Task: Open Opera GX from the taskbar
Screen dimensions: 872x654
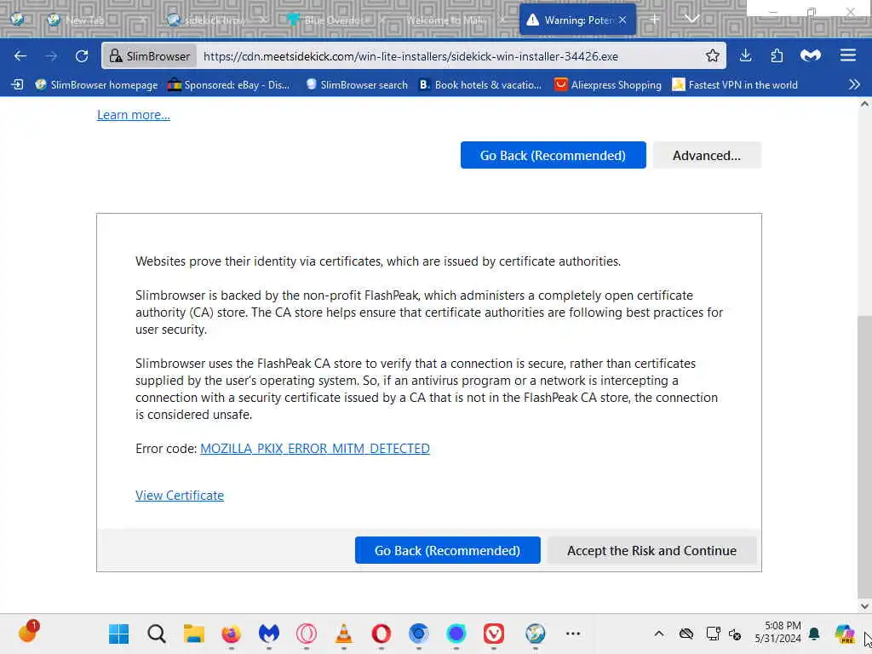Action: (x=307, y=634)
